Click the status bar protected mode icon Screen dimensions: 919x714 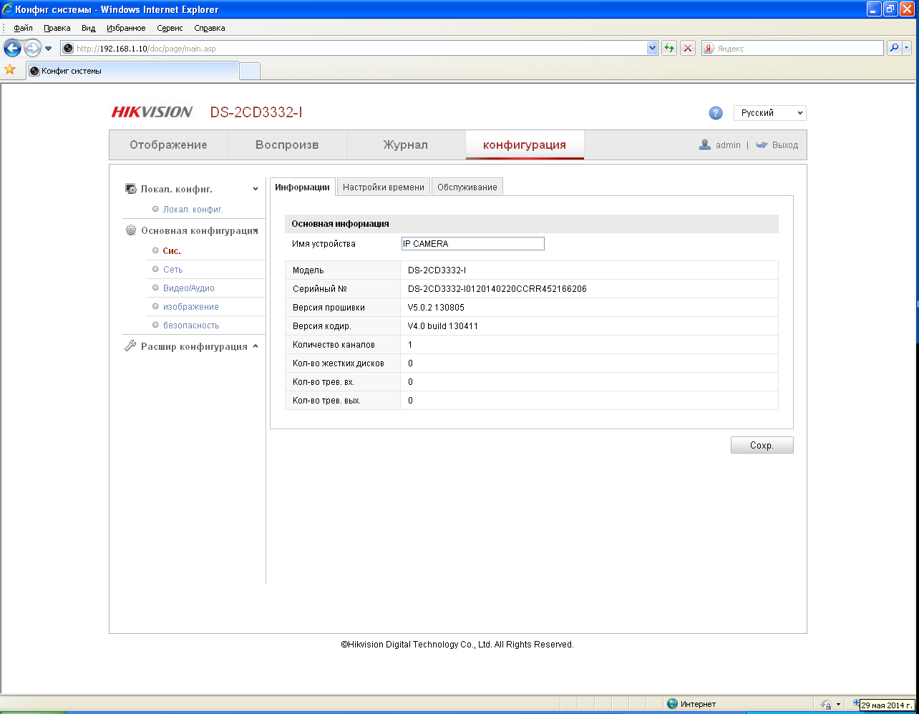tap(825, 704)
